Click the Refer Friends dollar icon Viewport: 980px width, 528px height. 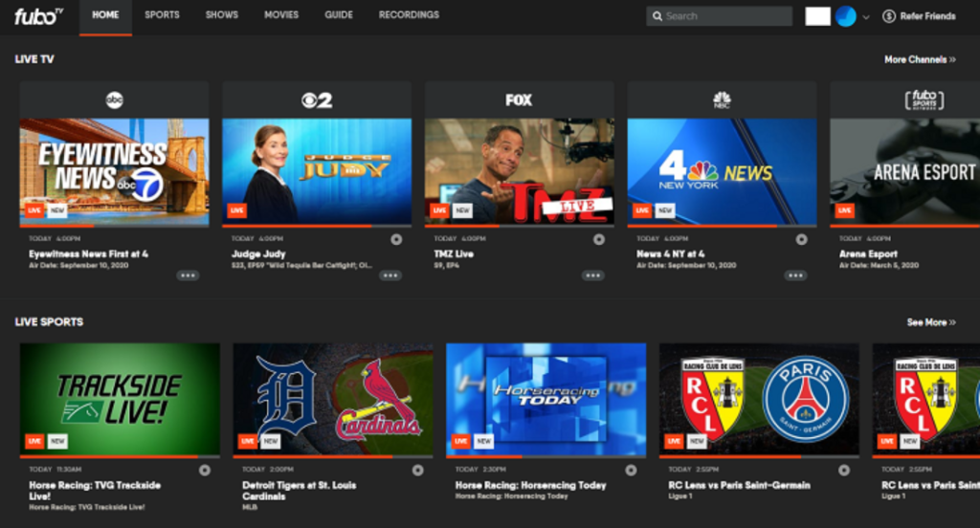(889, 16)
